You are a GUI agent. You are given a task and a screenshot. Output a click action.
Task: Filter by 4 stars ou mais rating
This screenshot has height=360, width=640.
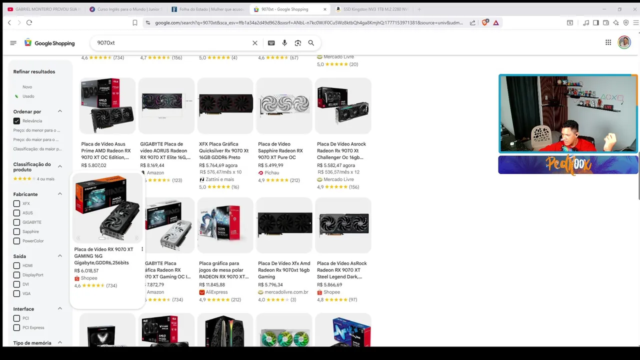pyautogui.click(x=34, y=178)
